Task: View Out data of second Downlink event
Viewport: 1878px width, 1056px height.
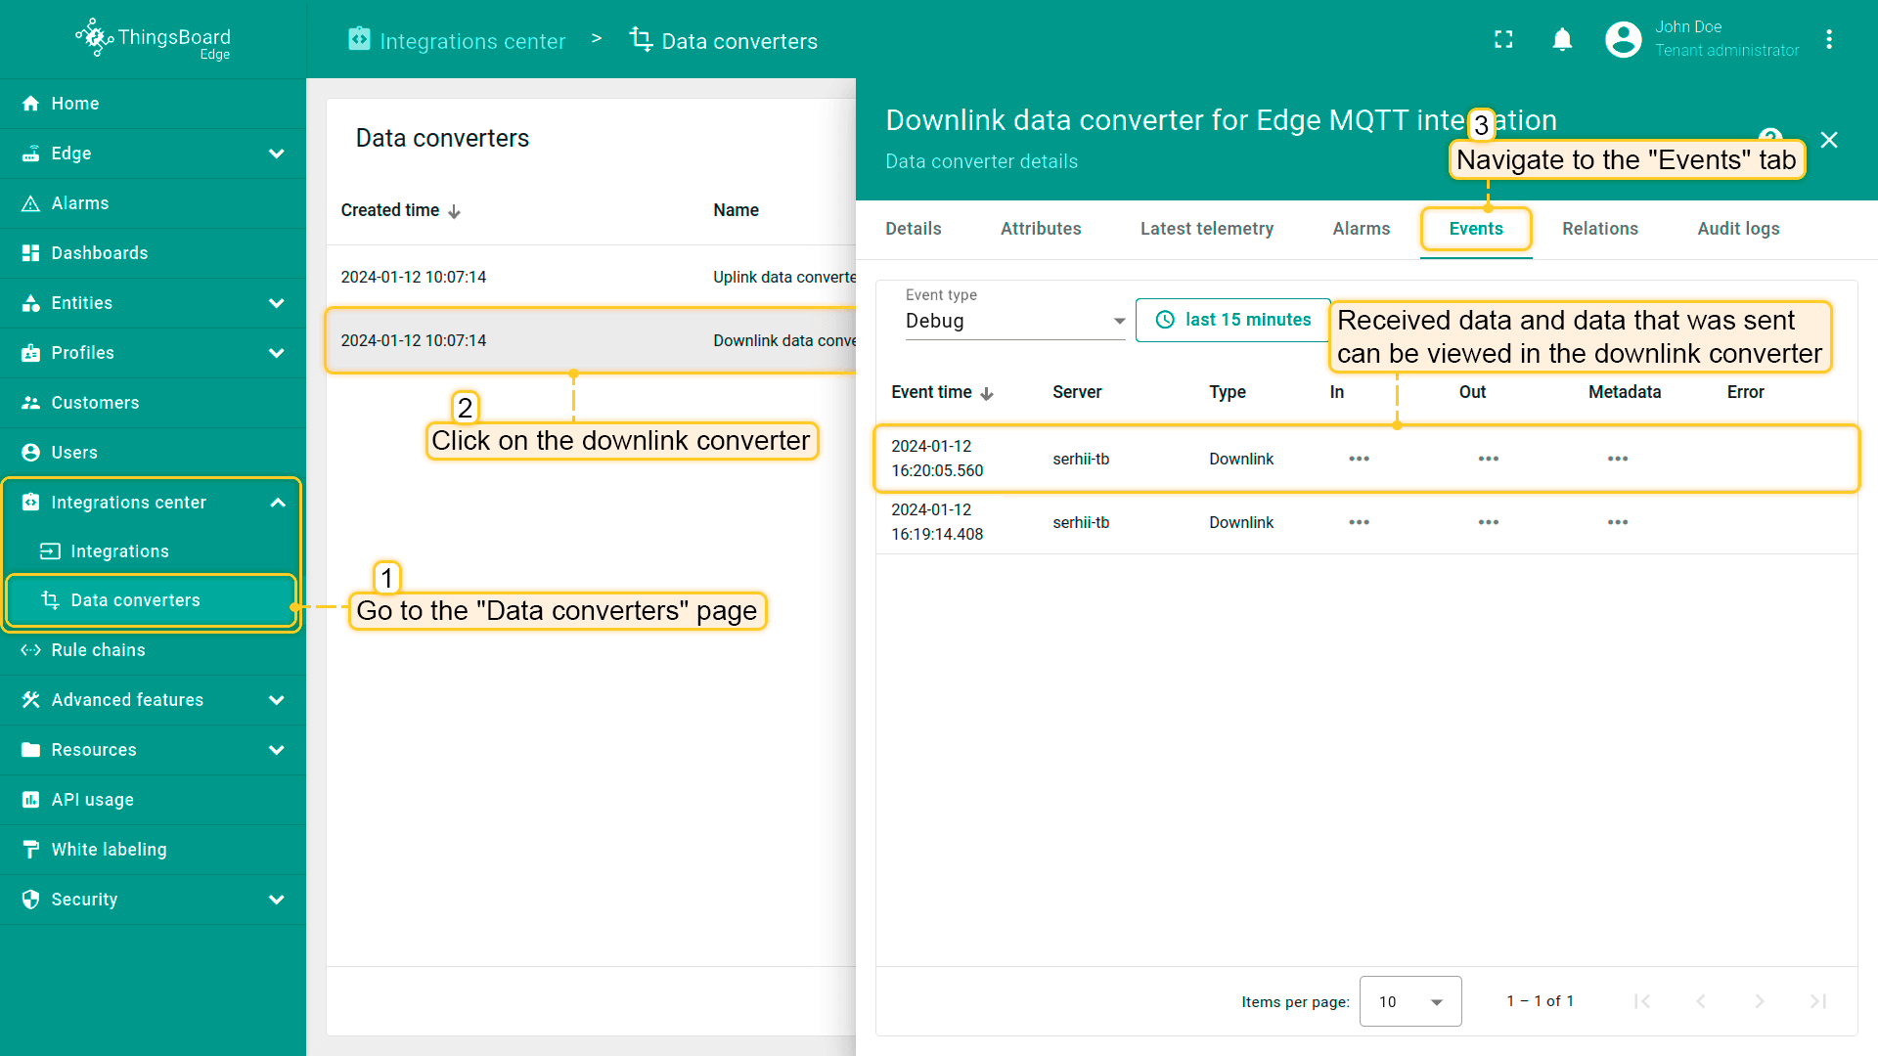Action: click(x=1488, y=522)
